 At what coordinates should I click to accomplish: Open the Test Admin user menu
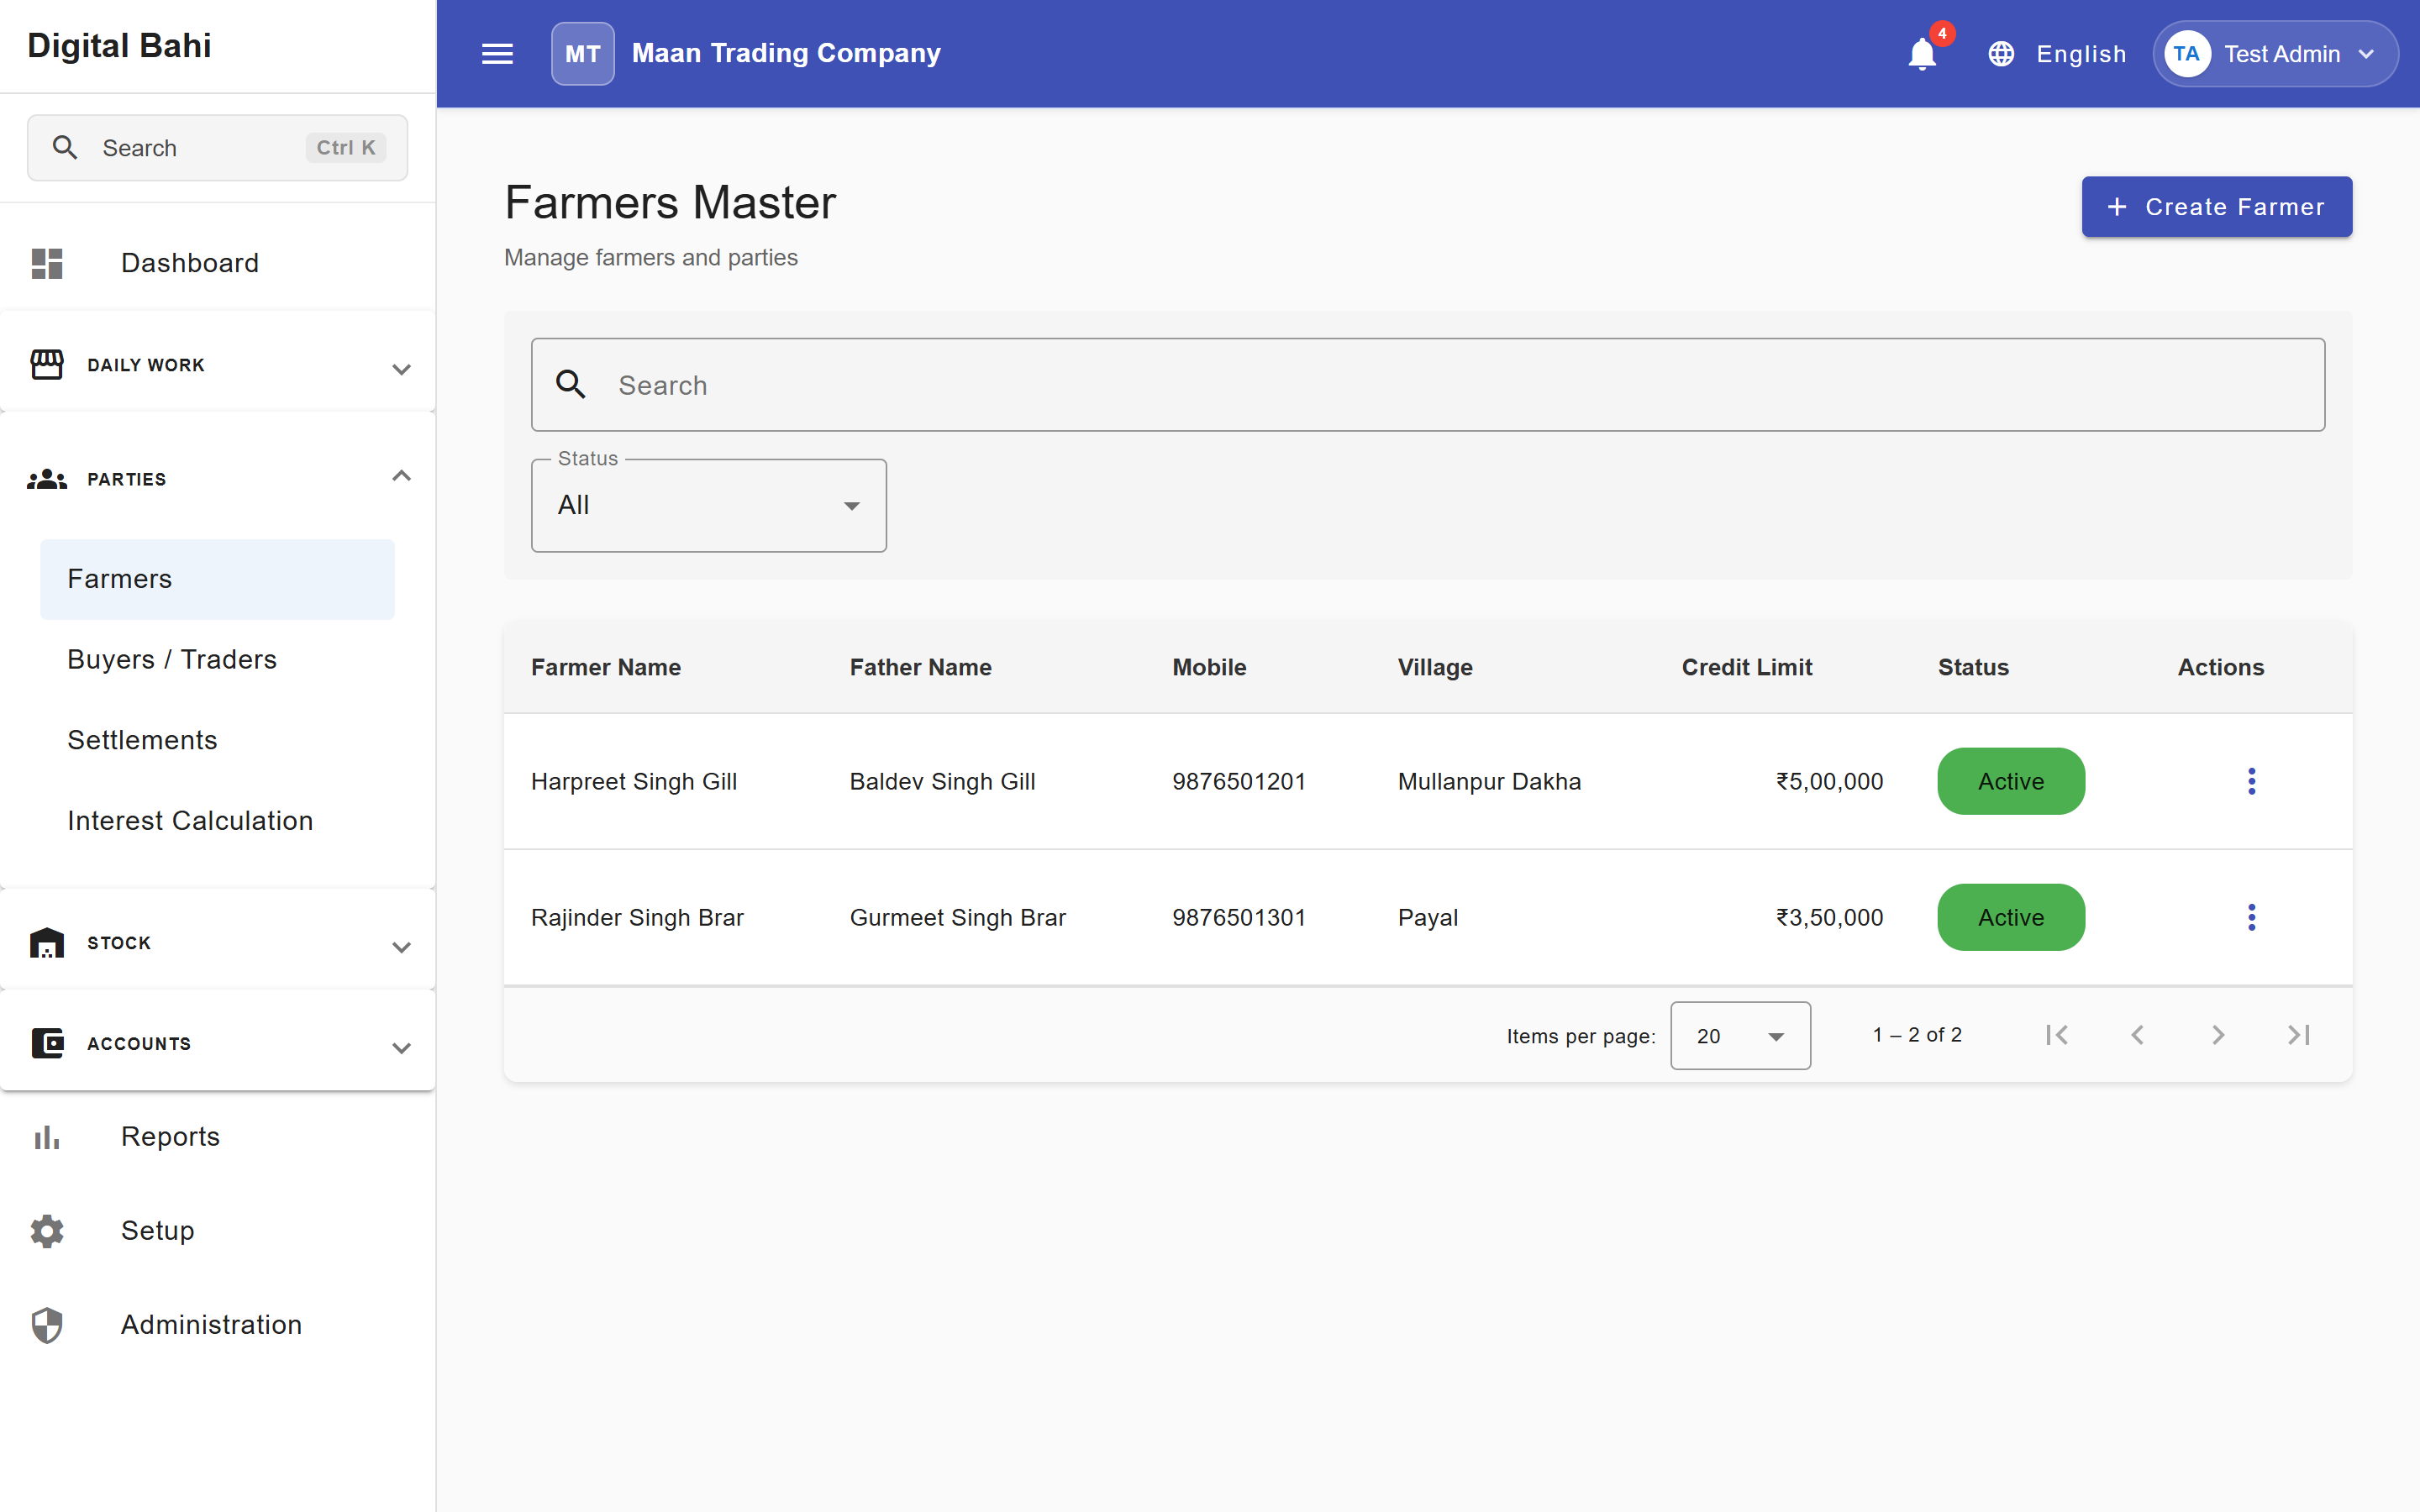pyautogui.click(x=2275, y=54)
